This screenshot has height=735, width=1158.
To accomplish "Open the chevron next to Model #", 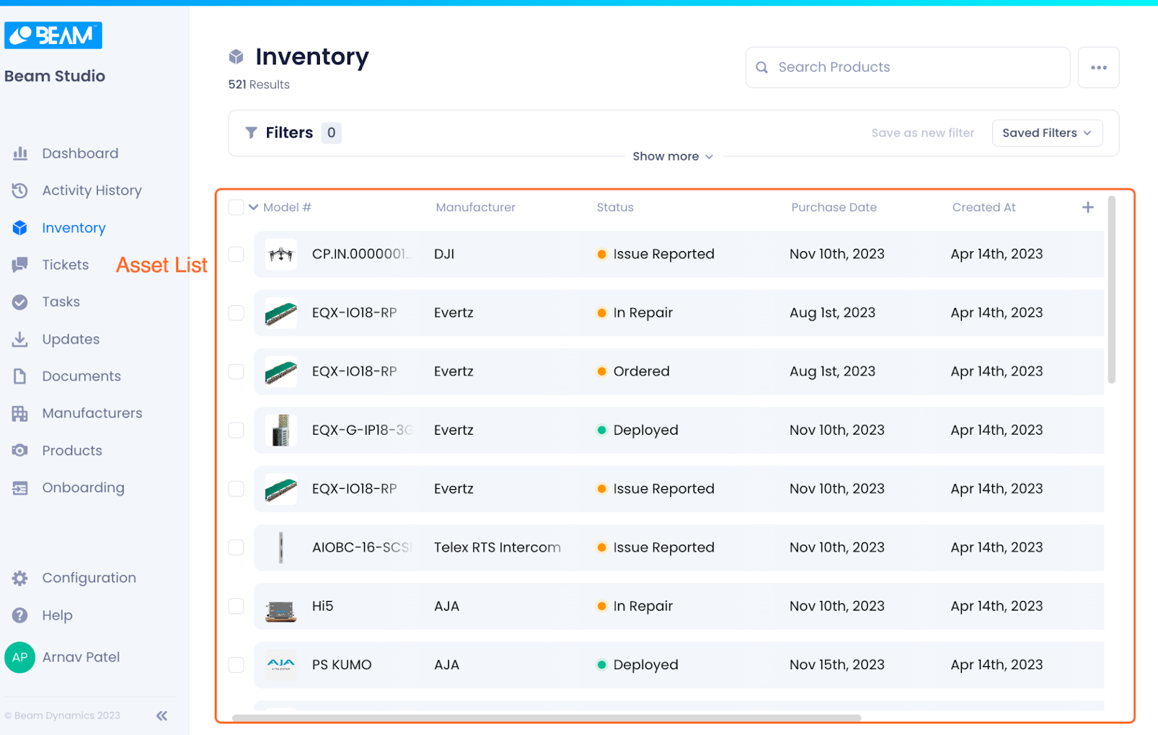I will coord(253,208).
